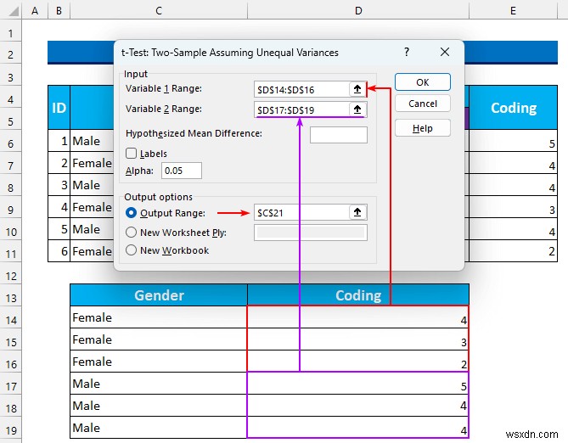Click the t-Test dialog title bar text
Image resolution: width=568 pixels, height=443 pixels.
(230, 53)
